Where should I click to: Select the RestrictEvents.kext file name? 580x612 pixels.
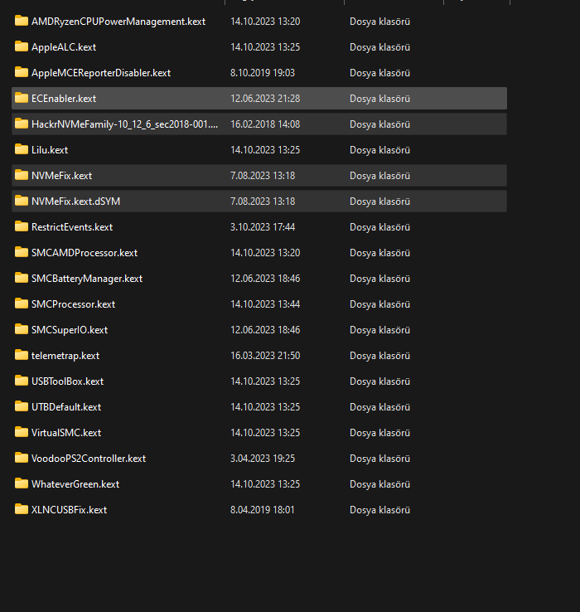[x=72, y=227]
